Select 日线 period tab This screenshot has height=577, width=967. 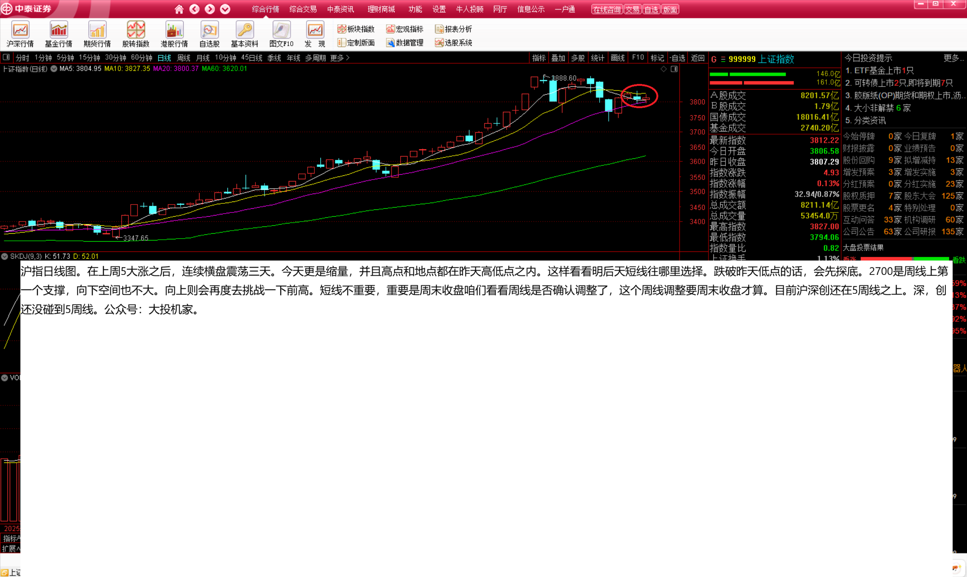(164, 58)
